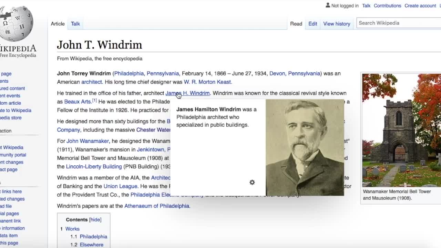Viewport: 441px width, 248px height.
Task: Switch to the Article tab
Action: point(58,24)
